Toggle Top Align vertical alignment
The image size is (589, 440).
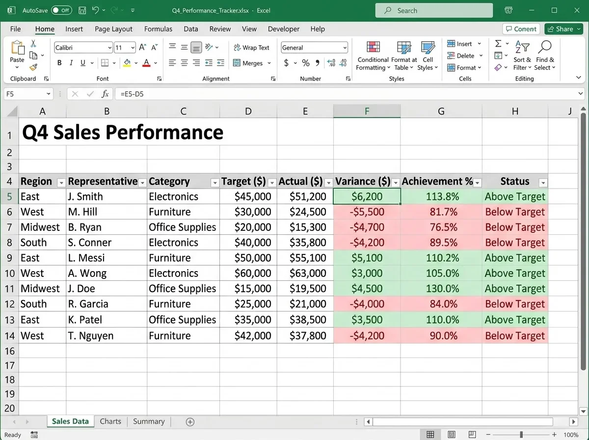(x=172, y=47)
